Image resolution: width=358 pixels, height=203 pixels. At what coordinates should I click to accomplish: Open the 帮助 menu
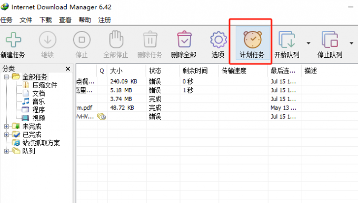click(85, 20)
